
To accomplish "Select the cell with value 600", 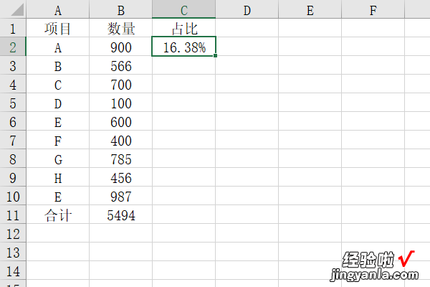I will pyautogui.click(x=121, y=121).
